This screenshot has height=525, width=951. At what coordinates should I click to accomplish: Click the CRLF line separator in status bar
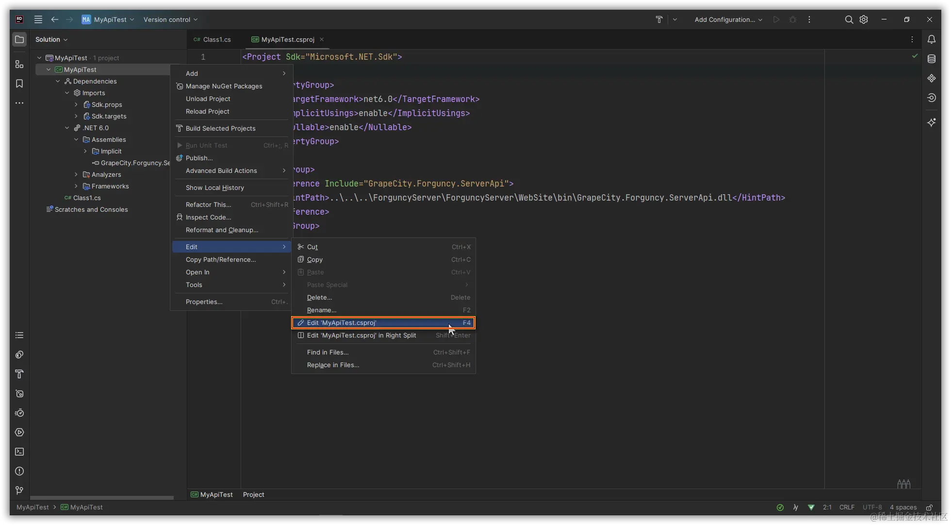click(847, 507)
